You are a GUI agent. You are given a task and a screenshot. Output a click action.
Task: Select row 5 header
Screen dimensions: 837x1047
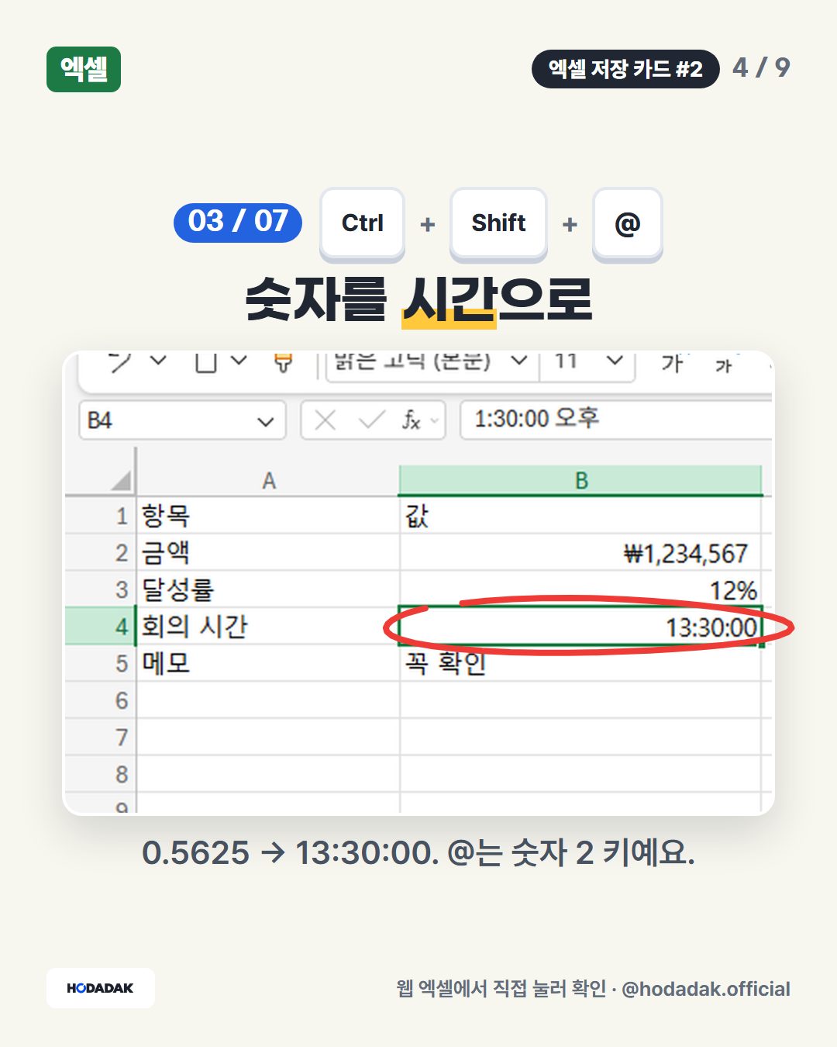[x=101, y=664]
